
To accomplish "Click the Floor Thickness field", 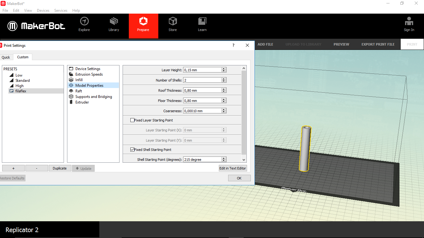I will point(202,101).
